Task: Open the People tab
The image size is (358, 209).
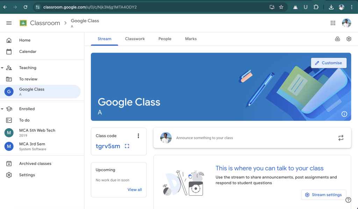Action: (x=165, y=39)
